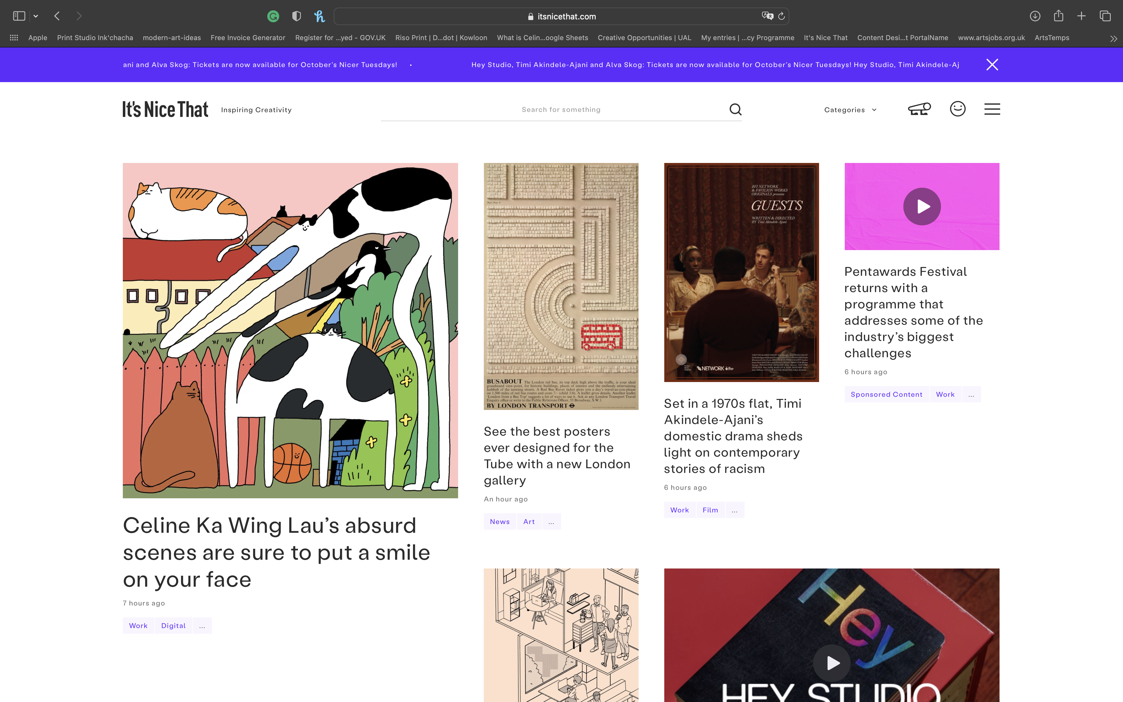The height and width of the screenshot is (702, 1123).
Task: Click the Sponsored Content tag
Action: click(x=886, y=394)
